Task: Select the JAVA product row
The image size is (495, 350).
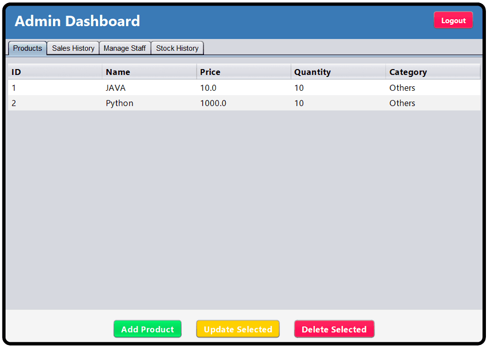Action: point(116,88)
